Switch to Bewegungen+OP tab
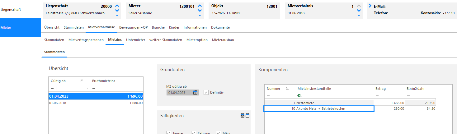This screenshot has width=457, height=134. [x=133, y=27]
